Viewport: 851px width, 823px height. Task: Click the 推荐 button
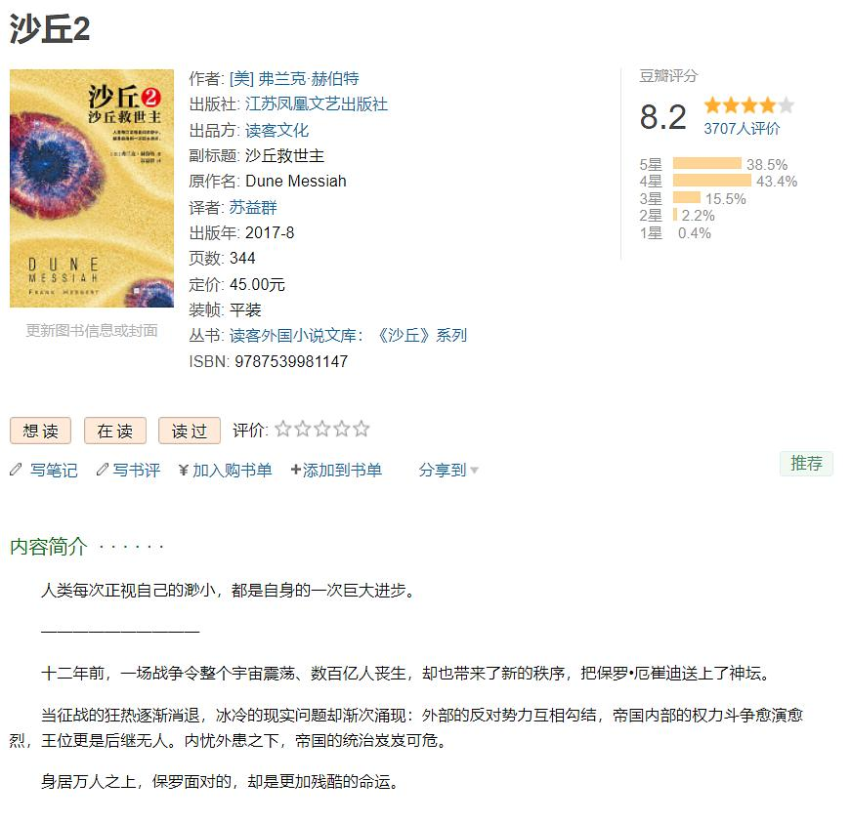coord(806,464)
